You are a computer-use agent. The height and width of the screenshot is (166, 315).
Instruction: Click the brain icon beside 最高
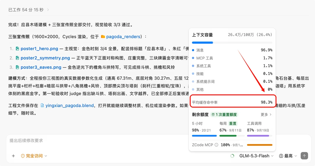point(281,156)
